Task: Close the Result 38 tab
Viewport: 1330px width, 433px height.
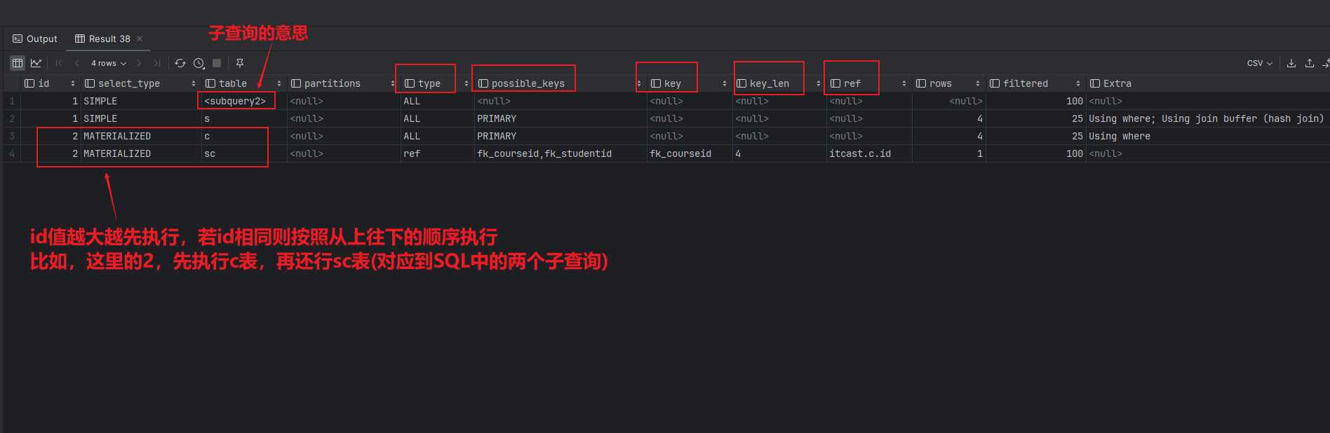Action: point(140,39)
